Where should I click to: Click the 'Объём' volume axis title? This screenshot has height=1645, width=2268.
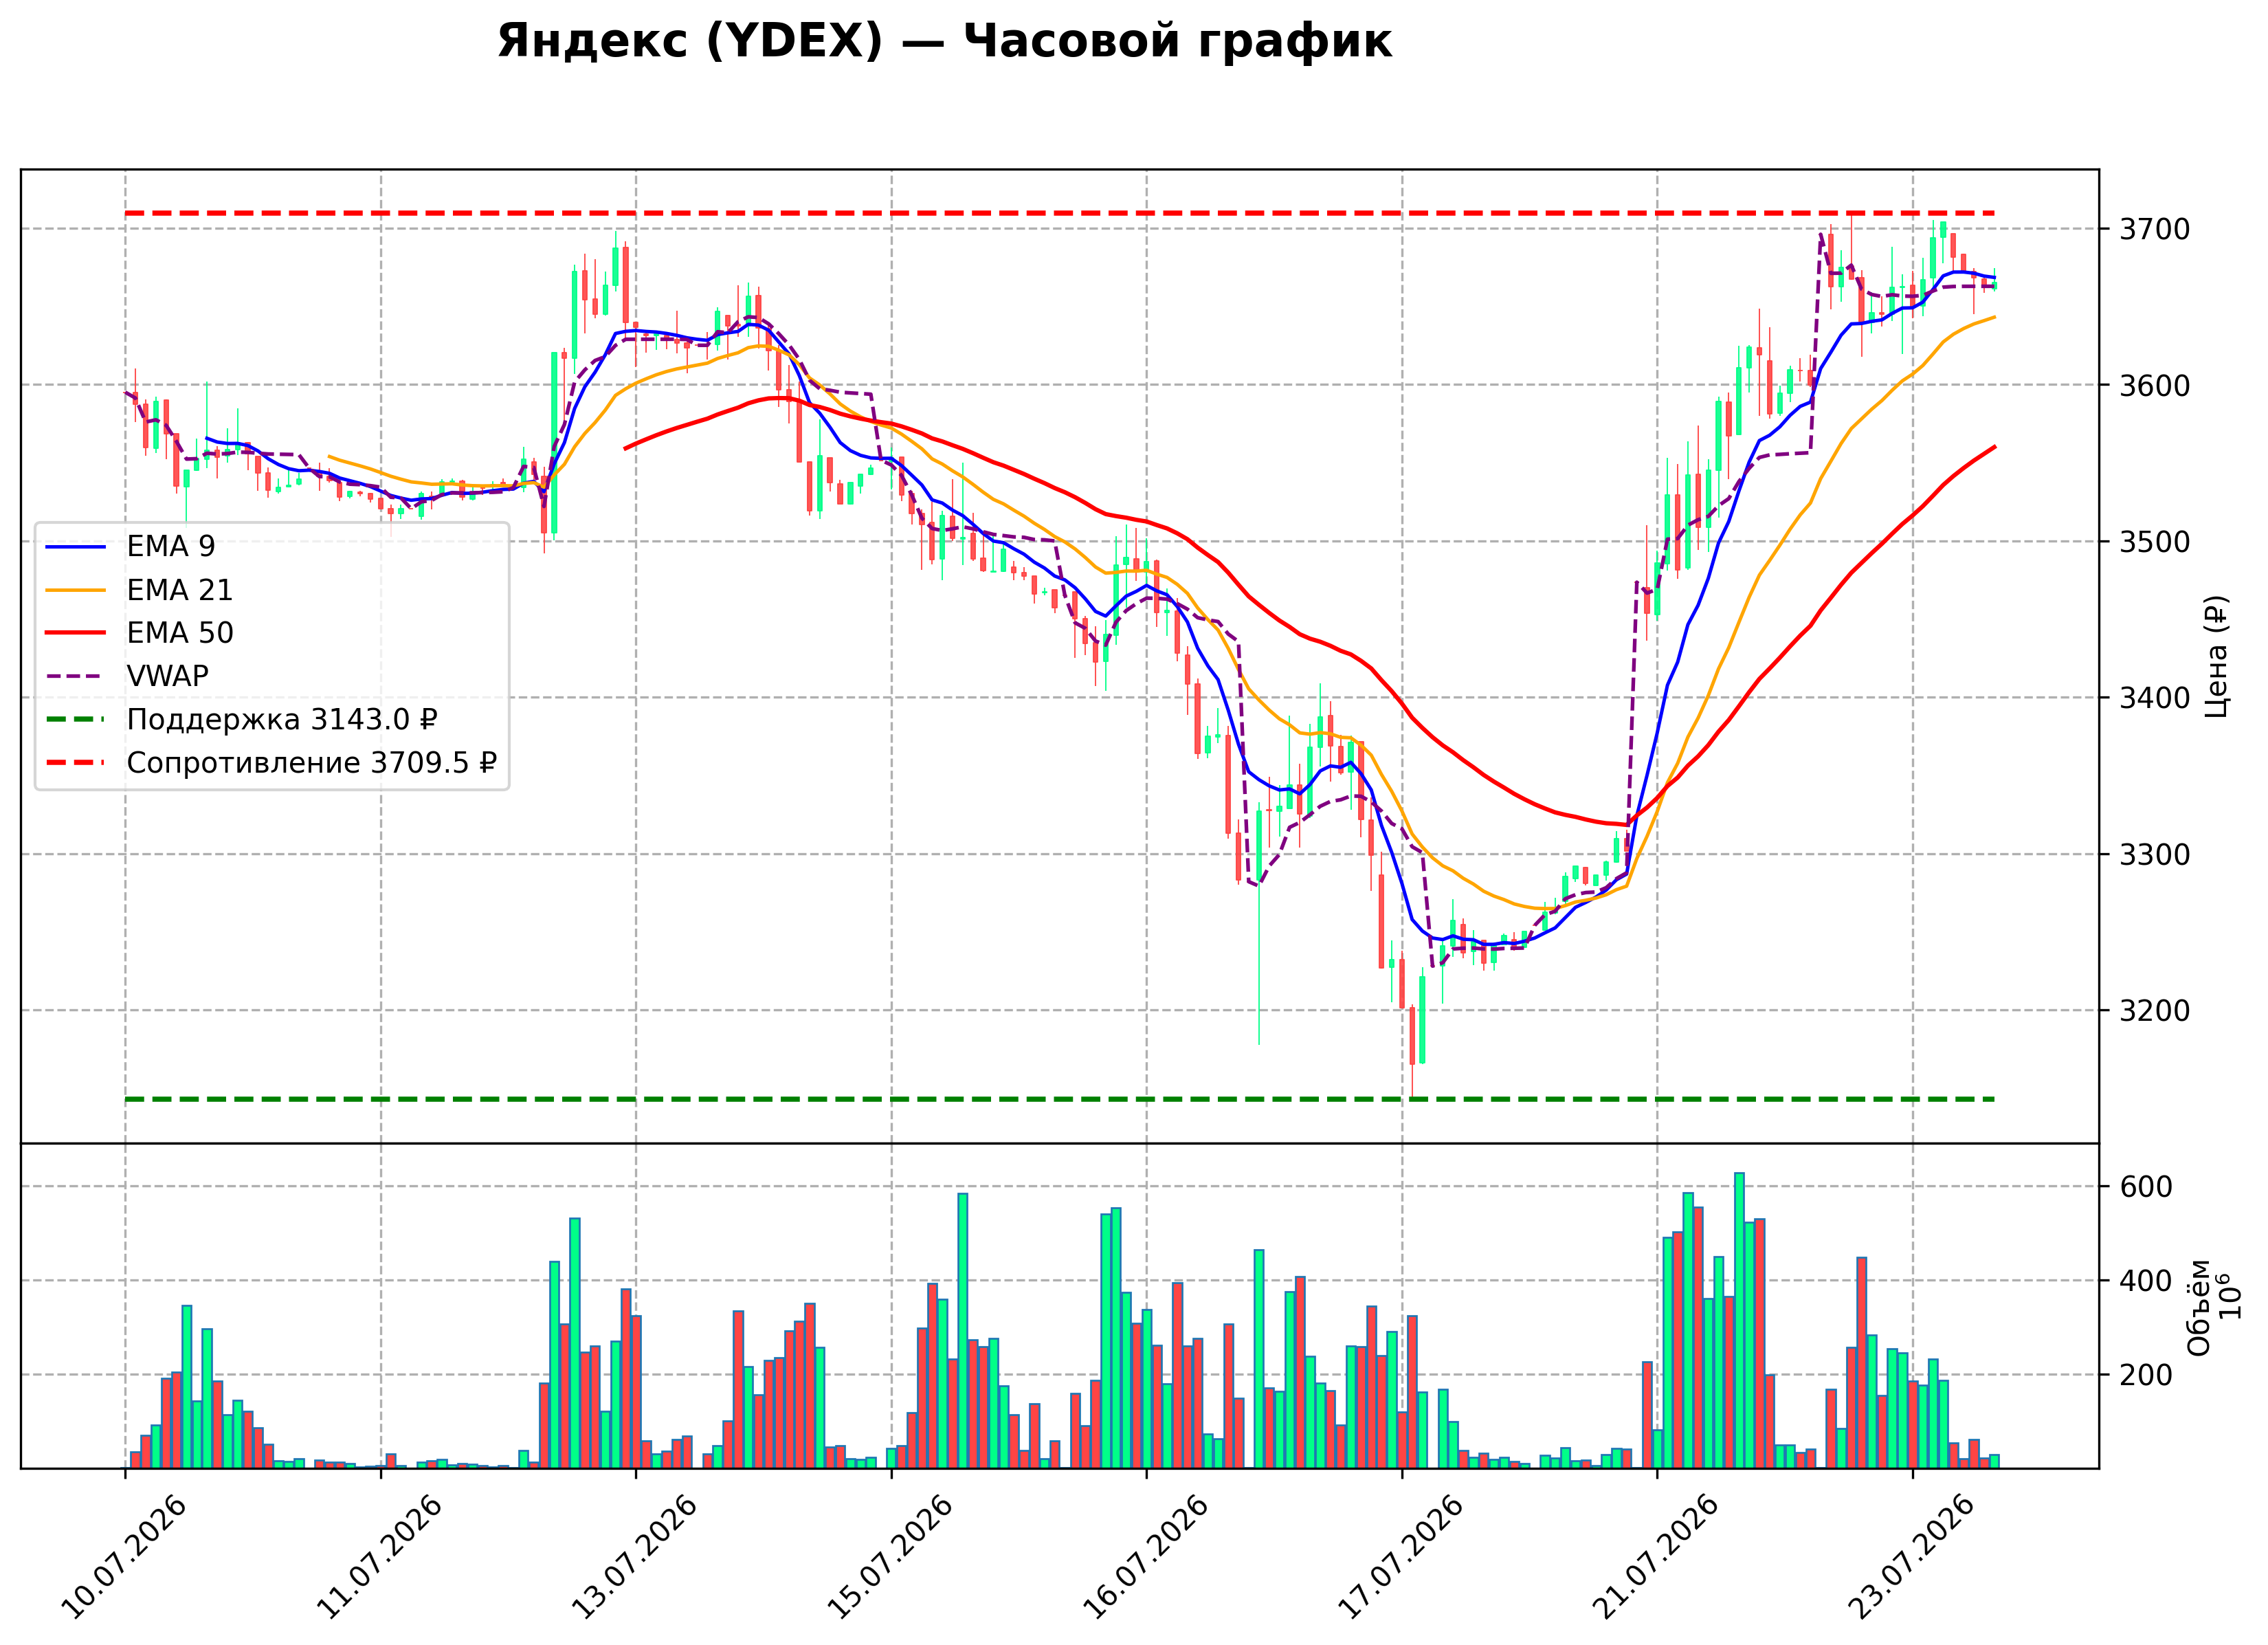click(x=2199, y=1307)
